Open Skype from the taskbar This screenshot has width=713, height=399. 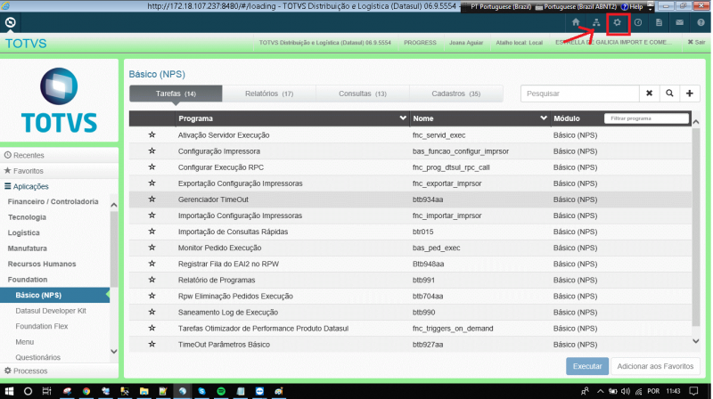tap(201, 391)
